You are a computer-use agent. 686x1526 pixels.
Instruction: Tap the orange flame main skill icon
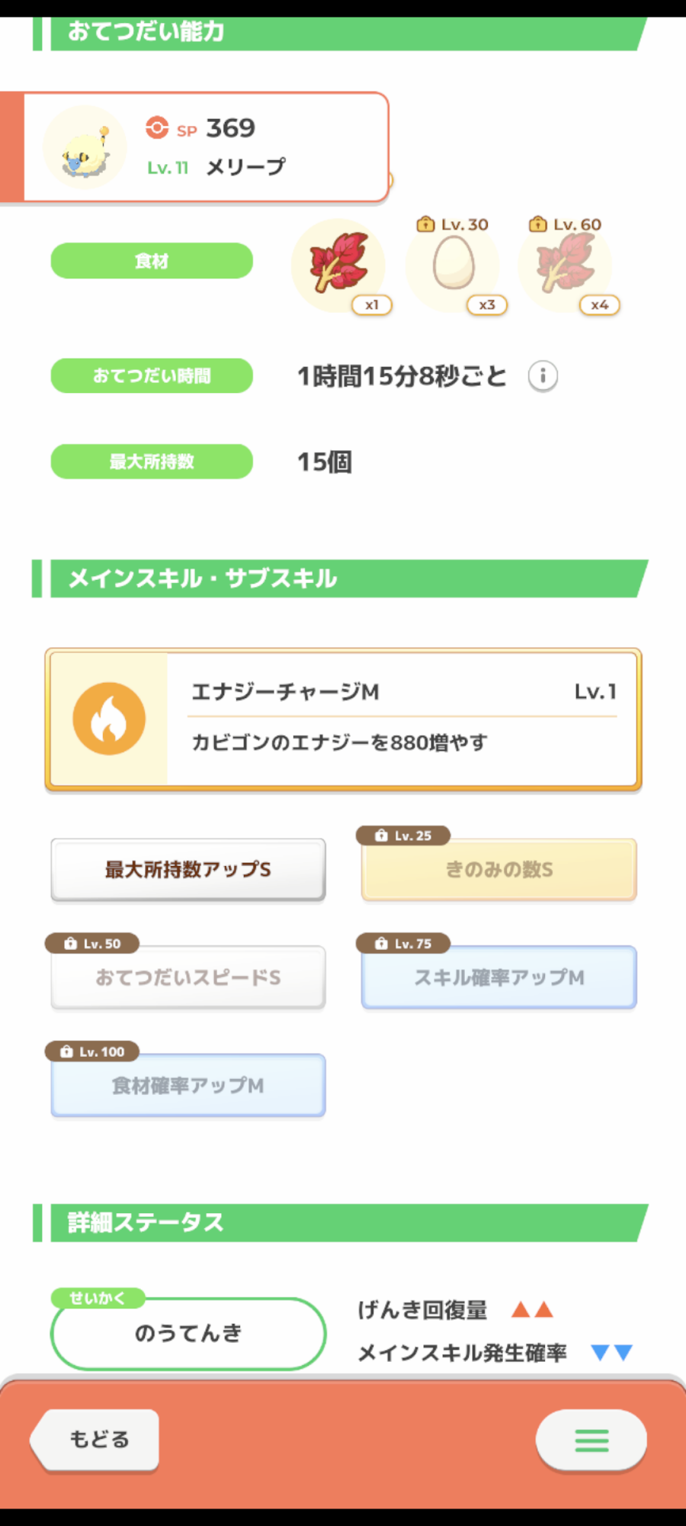(109, 719)
